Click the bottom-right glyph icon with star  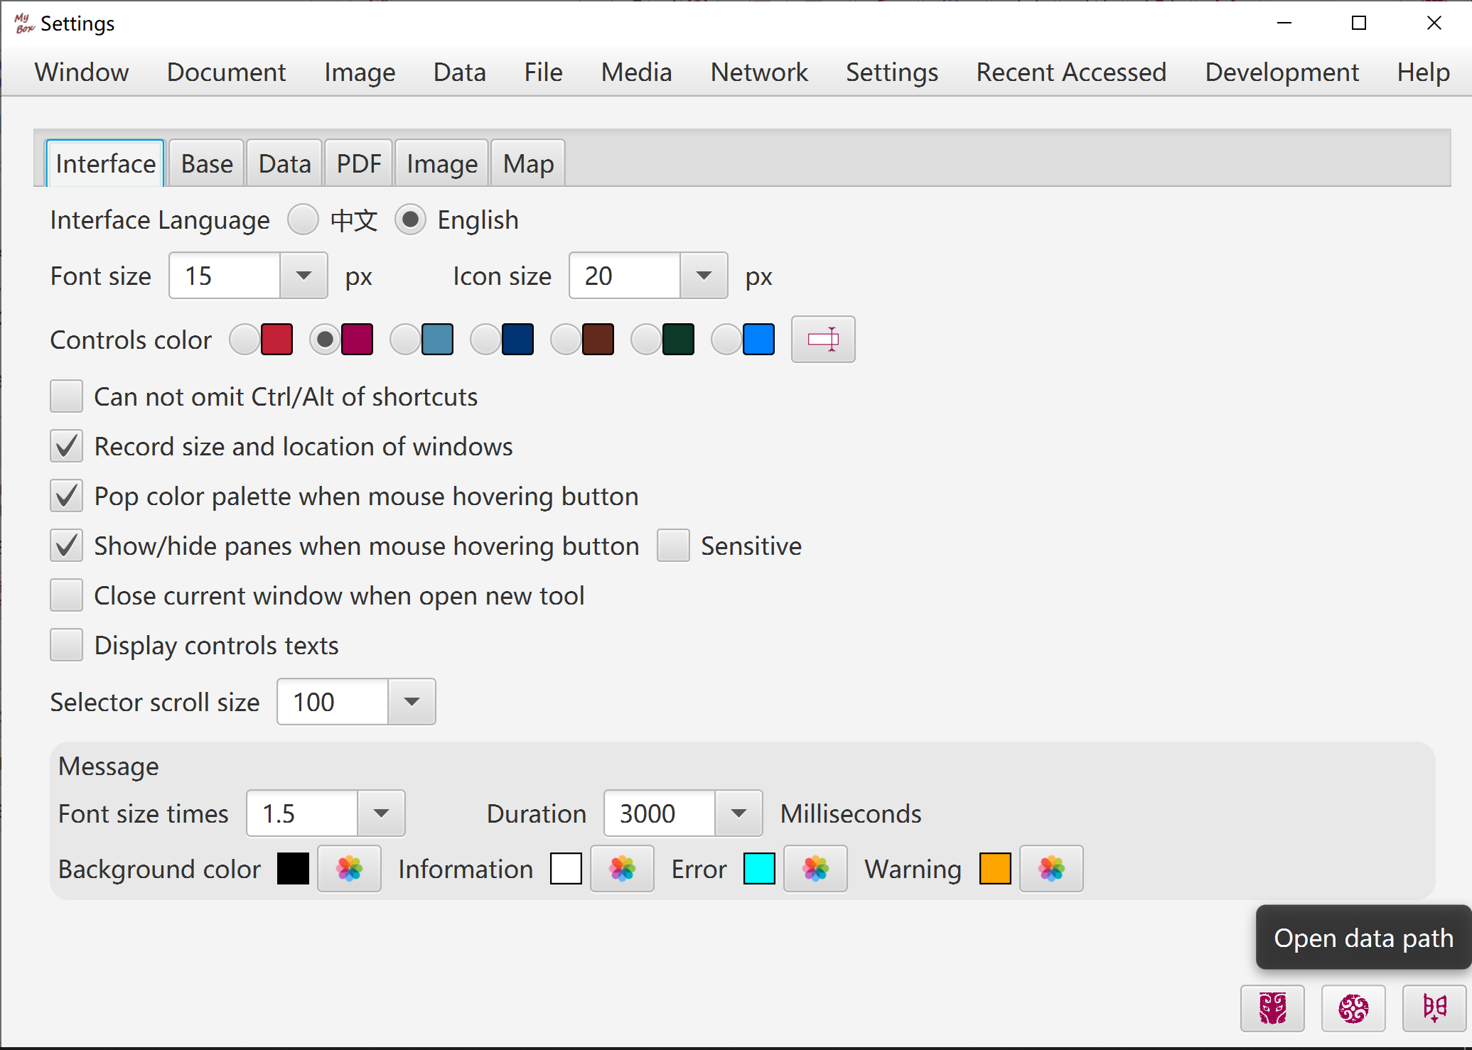coord(1434,1008)
